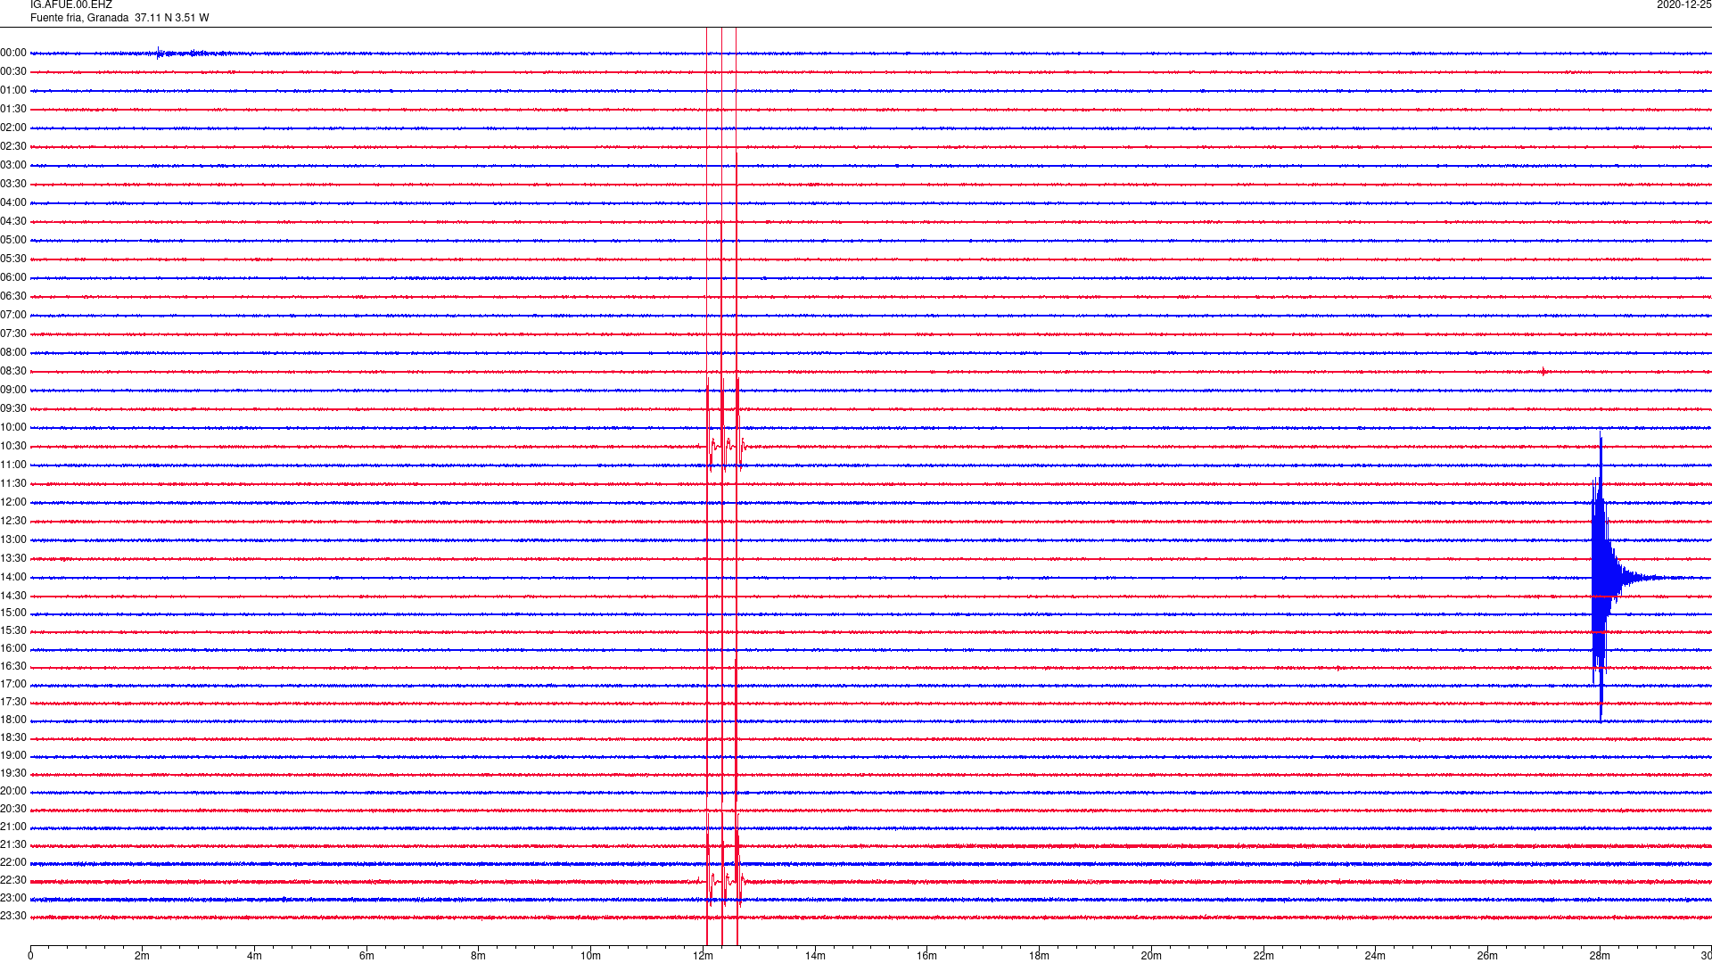Select the 06:00 time row label
This screenshot has width=1712, height=963.
[13, 278]
